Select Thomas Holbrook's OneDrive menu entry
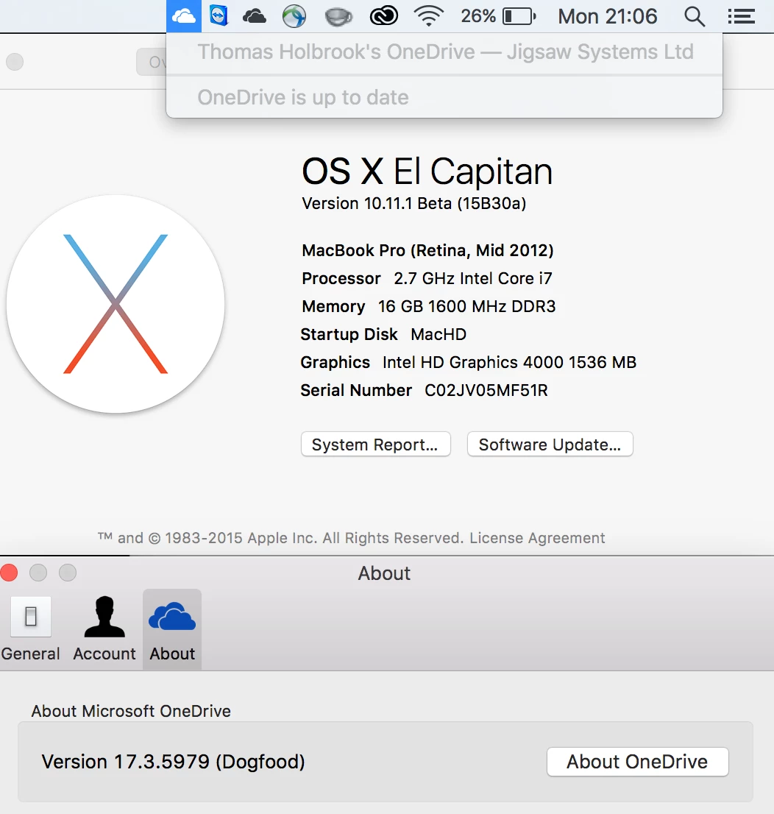The height and width of the screenshot is (814, 774). point(444,52)
